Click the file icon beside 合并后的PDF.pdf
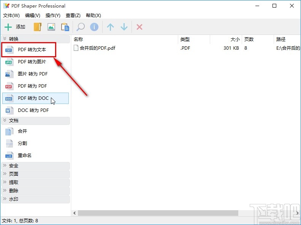The height and width of the screenshot is (225, 301). (x=76, y=48)
